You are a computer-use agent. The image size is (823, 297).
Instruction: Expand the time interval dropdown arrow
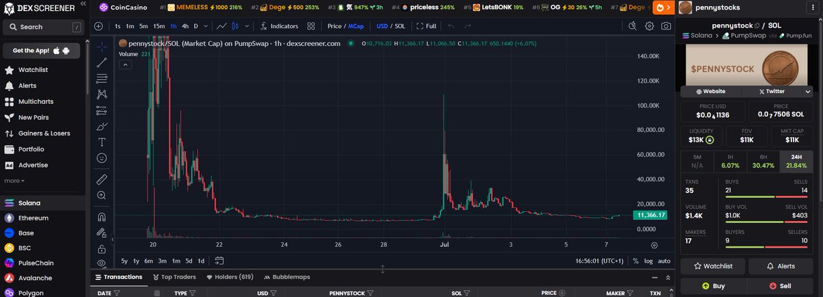[x=206, y=26]
